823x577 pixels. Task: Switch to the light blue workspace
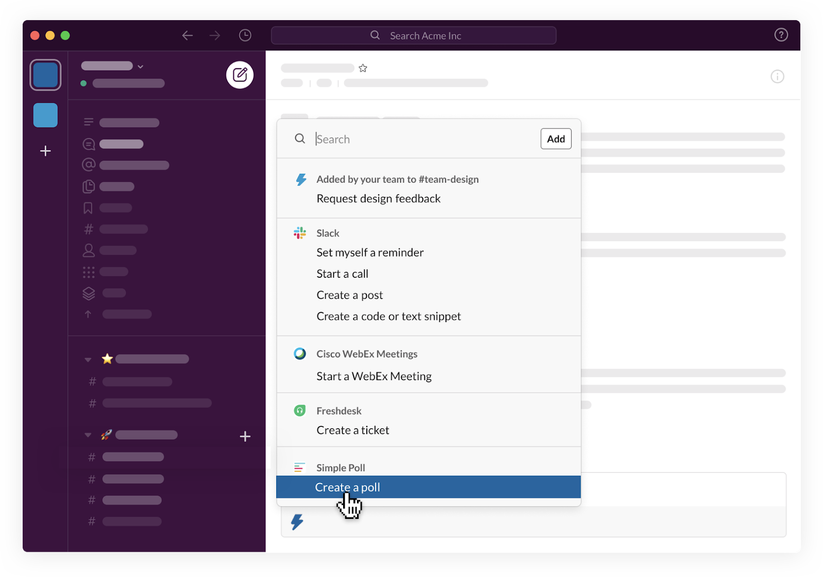[x=45, y=115]
